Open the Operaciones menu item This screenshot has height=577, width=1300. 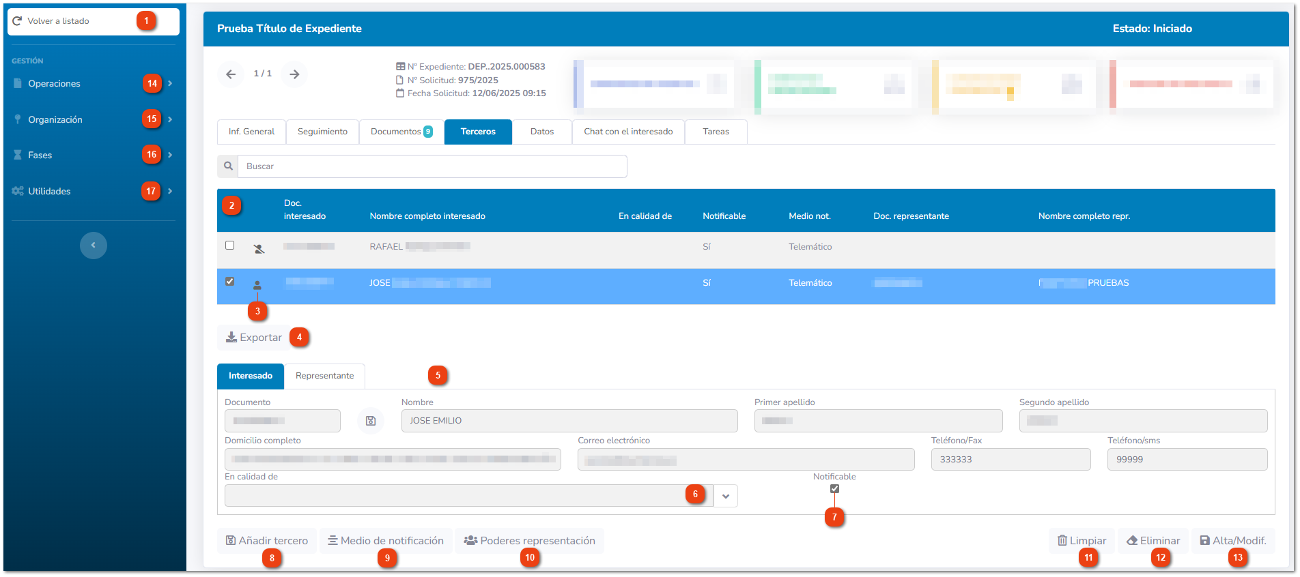[x=54, y=84]
